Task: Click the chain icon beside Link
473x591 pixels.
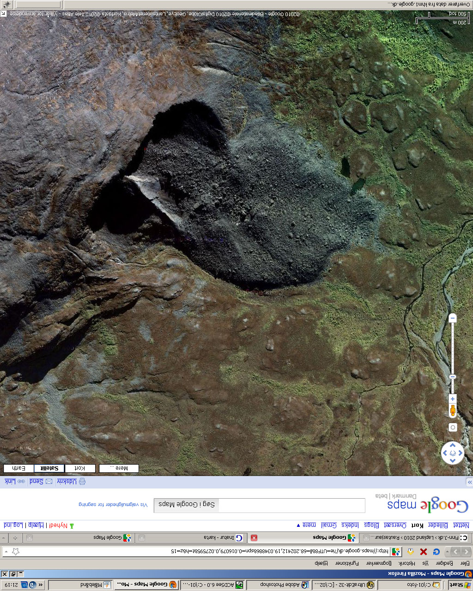Action: (x=22, y=482)
